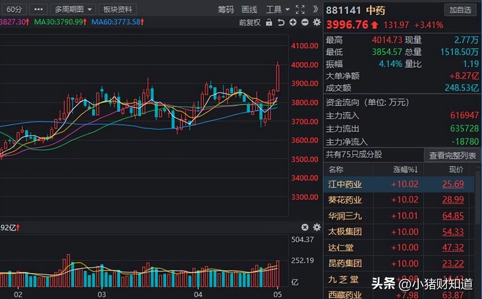Open the 多周期图 dropdown
This screenshot has width=482, height=299.
[73, 9]
